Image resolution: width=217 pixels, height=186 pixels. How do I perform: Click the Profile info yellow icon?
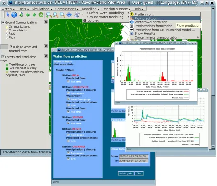[132, 14]
